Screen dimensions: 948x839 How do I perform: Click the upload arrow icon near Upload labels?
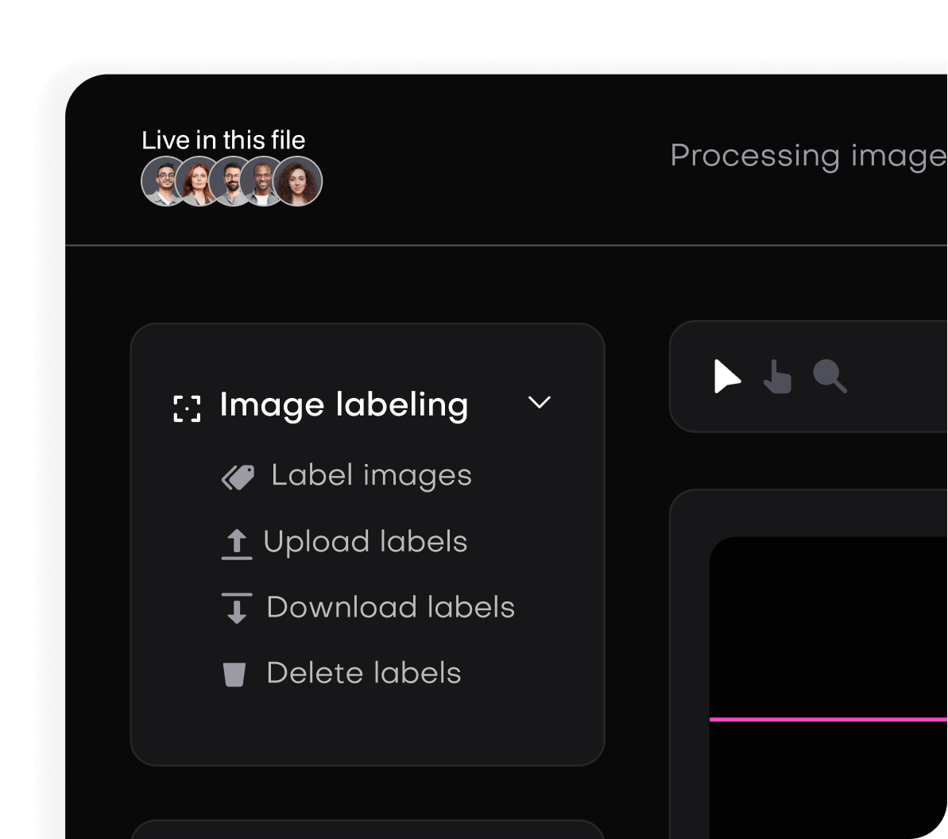pos(237,541)
